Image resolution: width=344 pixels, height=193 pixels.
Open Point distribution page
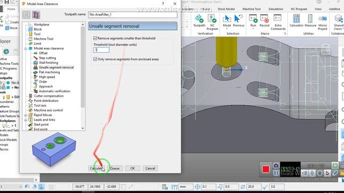(x=46, y=101)
